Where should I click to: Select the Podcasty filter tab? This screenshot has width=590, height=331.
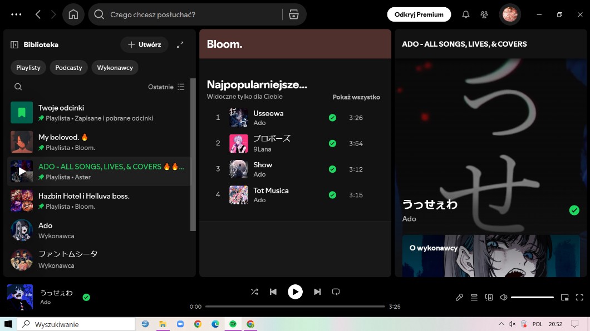(x=68, y=68)
